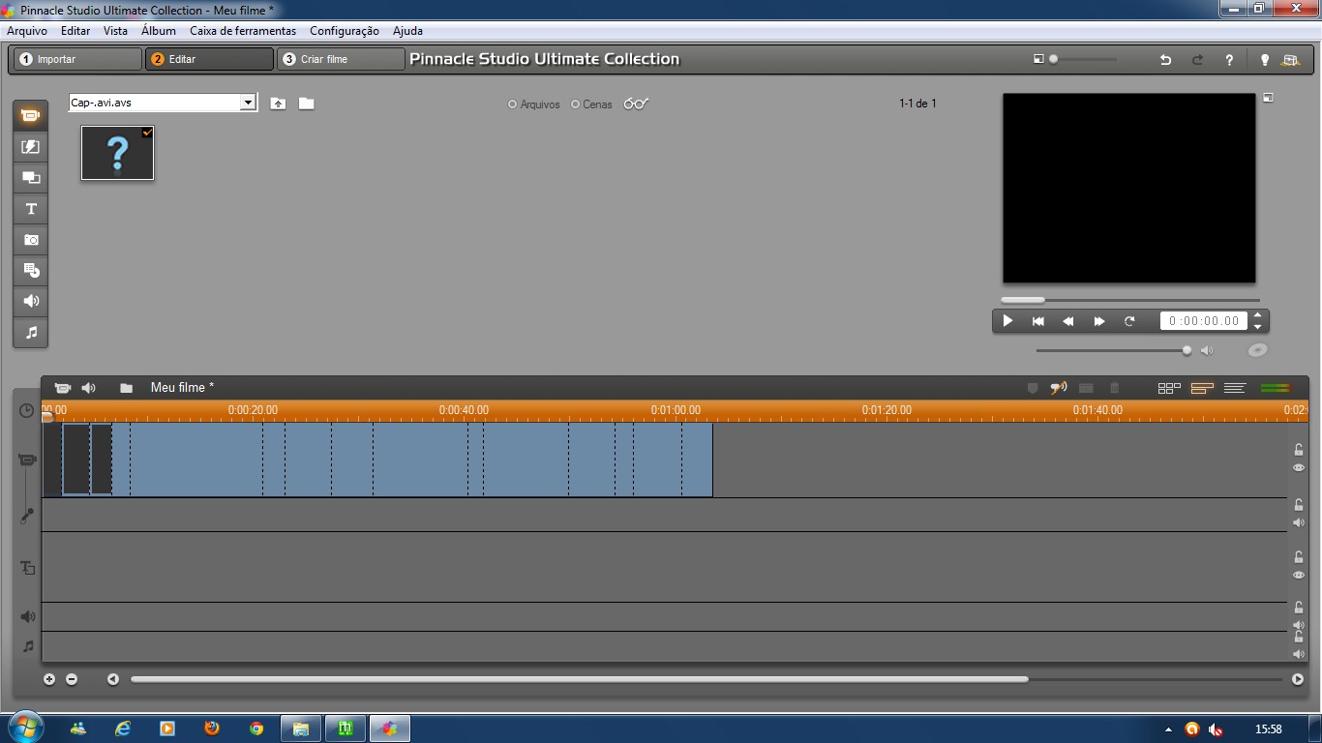Click the lightbulb tips icon
1322x743 pixels.
[x=1264, y=59]
